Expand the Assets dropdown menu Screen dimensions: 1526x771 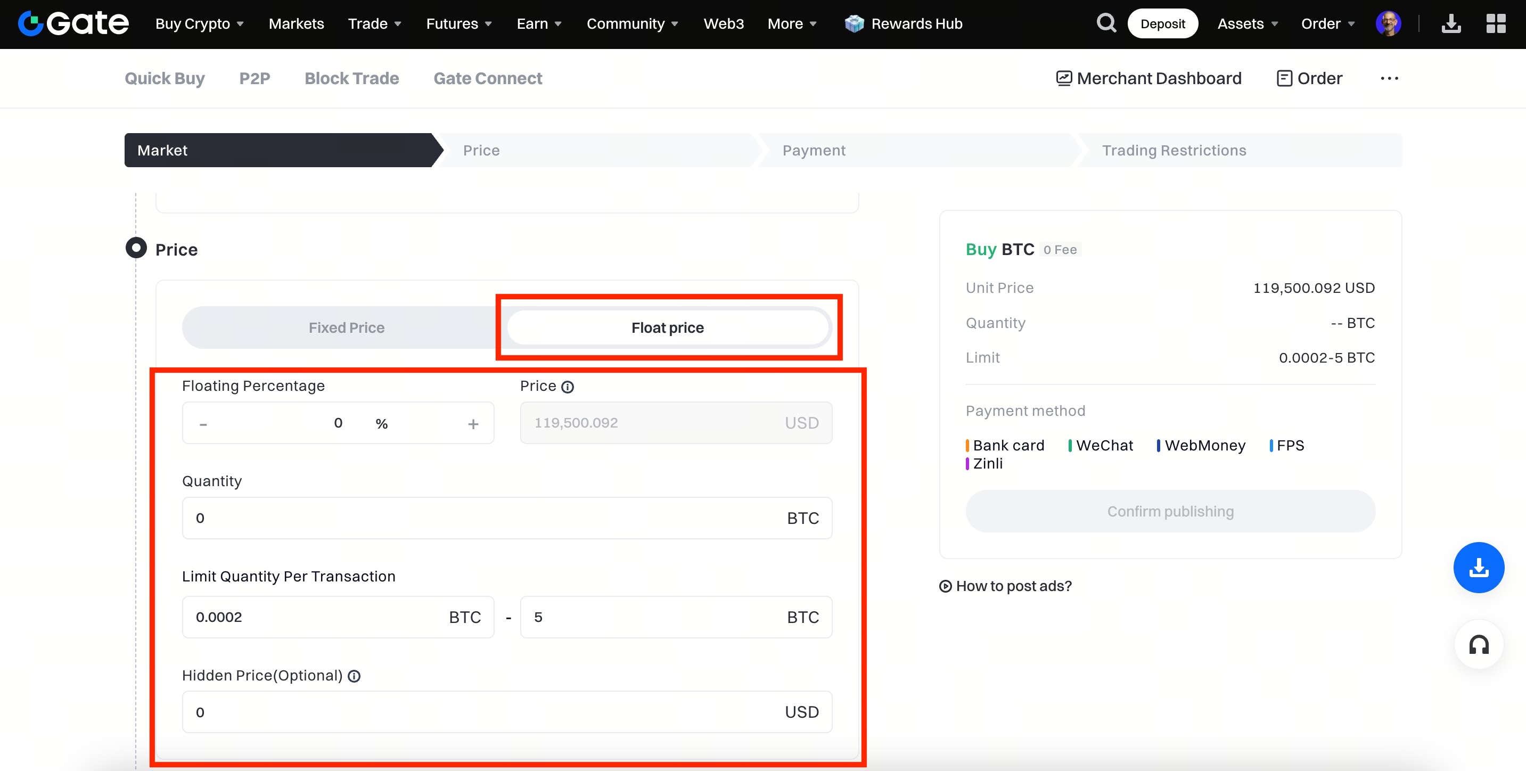[1247, 24]
